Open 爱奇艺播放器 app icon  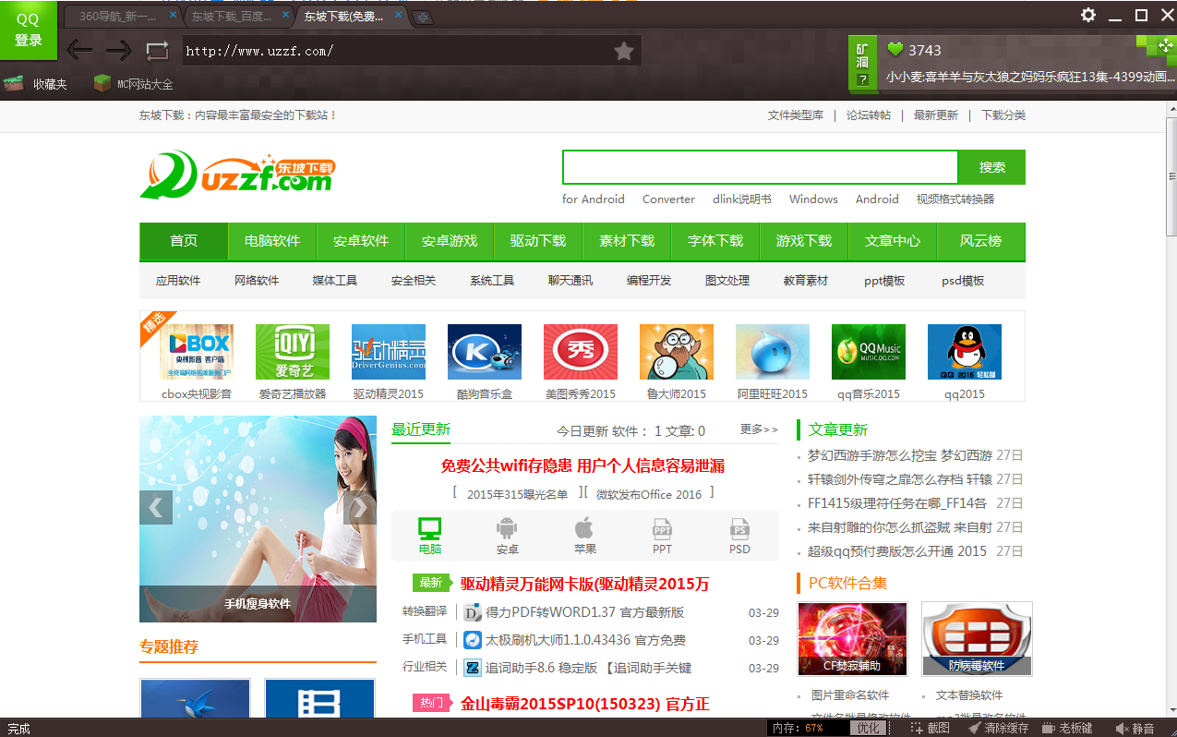coord(293,352)
